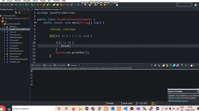Viewport: 199px width, 111px height.
Task: Click fold marker on line 4
Action: [x=36, y=23]
